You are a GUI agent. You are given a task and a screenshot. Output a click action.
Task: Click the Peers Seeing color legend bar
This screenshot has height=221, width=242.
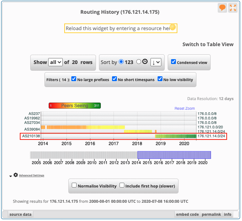tap(75, 106)
